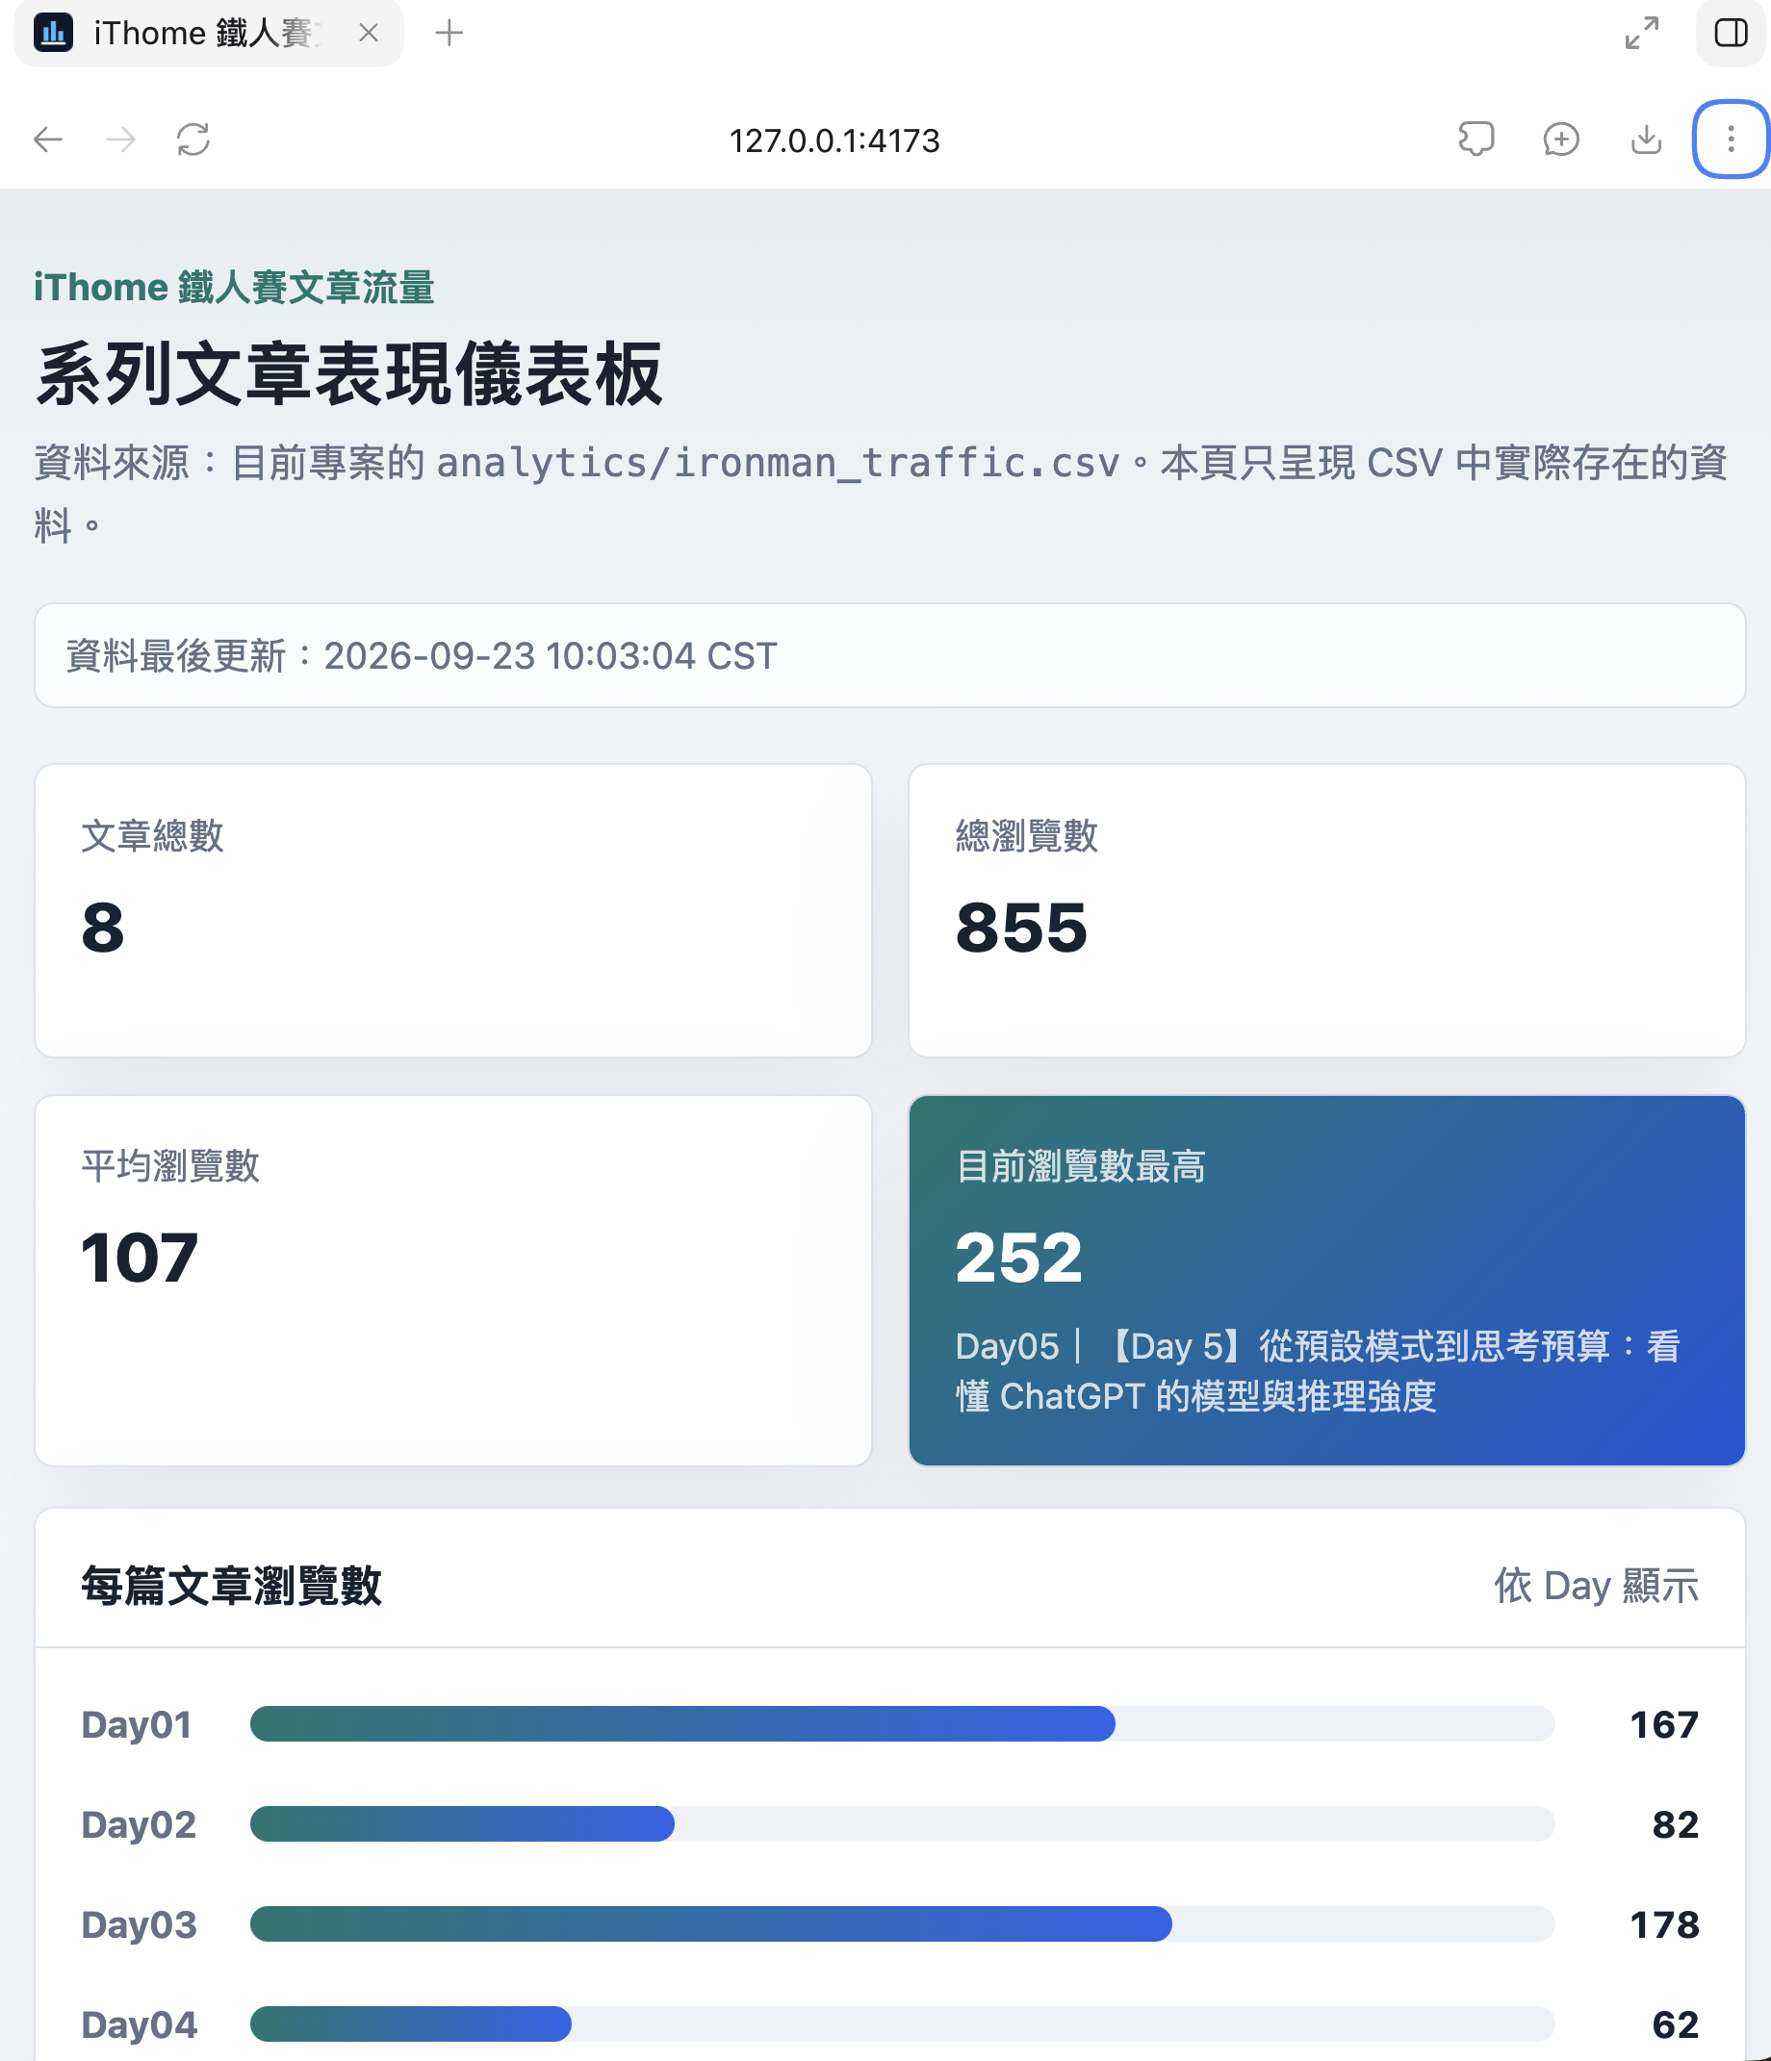
Task: Click the 系列文章表現儀表板 title
Action: [x=349, y=374]
